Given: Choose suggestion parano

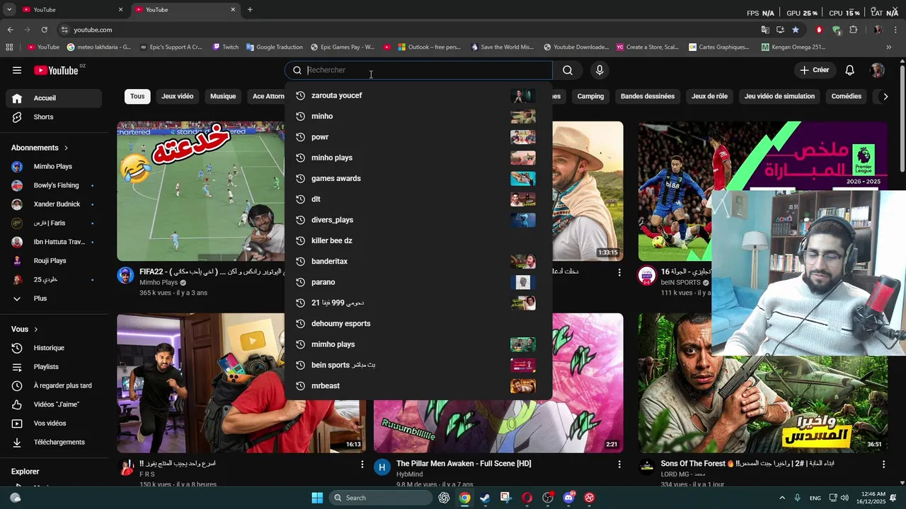Looking at the screenshot, I should [x=418, y=282].
